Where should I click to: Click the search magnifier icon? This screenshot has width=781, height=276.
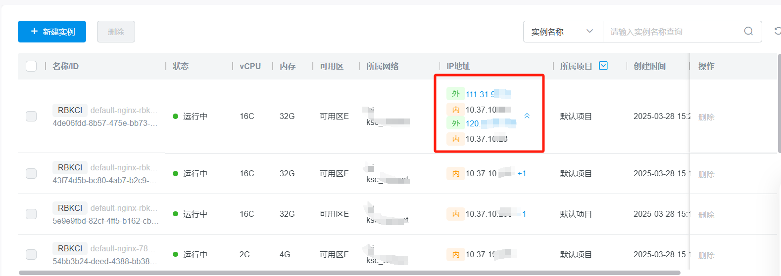pyautogui.click(x=748, y=32)
